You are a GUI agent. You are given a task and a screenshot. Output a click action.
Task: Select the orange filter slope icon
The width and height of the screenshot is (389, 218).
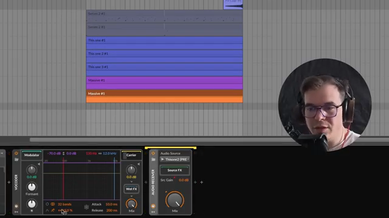tap(53, 210)
